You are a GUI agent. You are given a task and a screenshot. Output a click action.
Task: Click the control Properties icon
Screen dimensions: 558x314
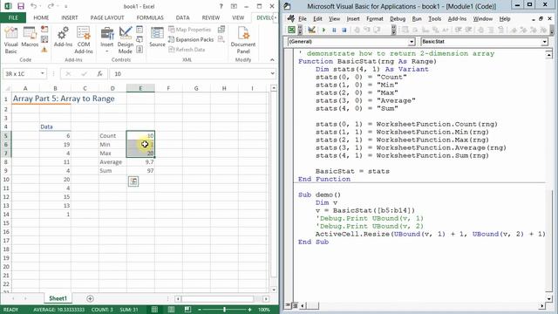click(139, 30)
